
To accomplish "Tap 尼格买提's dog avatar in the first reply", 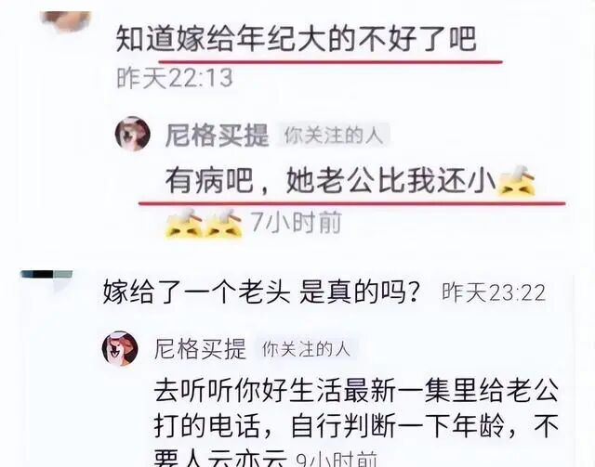I will 132,134.
